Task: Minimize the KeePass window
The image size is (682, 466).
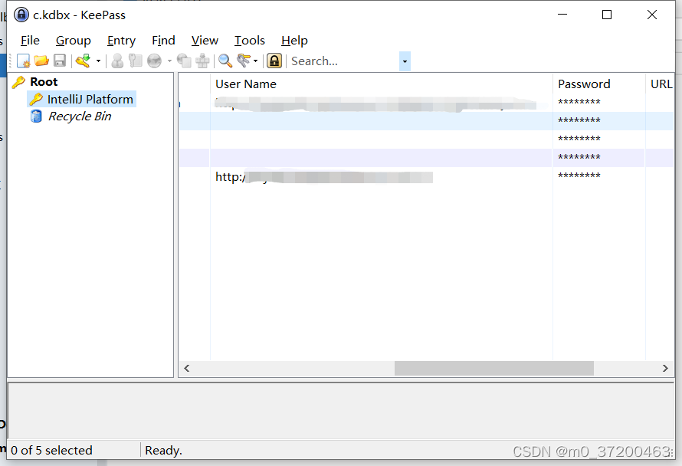Action: 562,15
